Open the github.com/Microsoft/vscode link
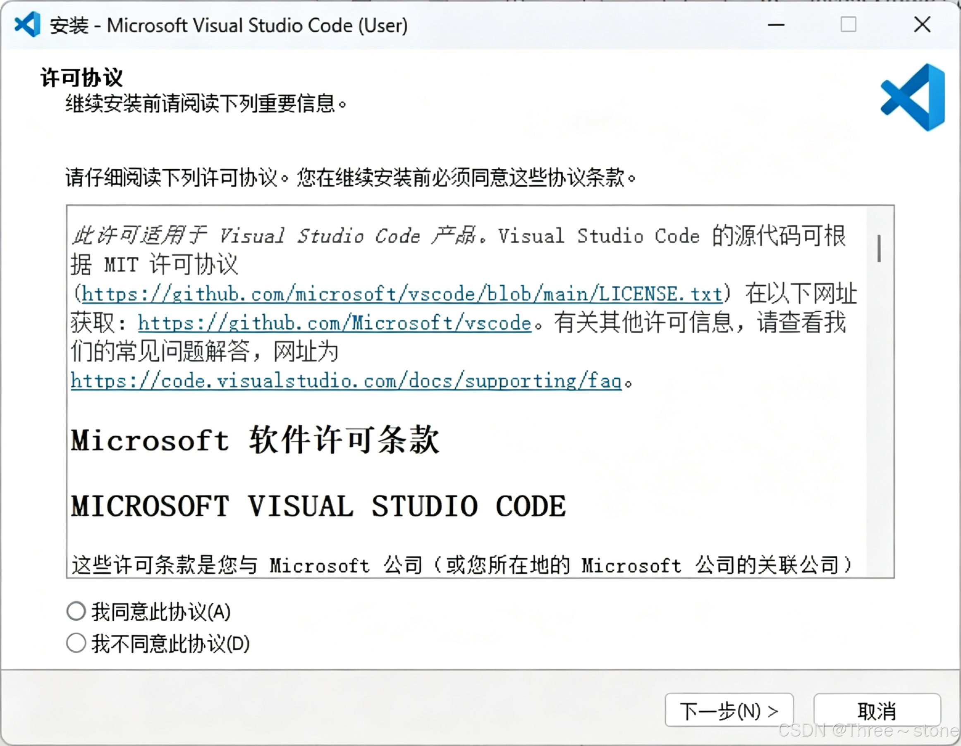 pos(335,323)
